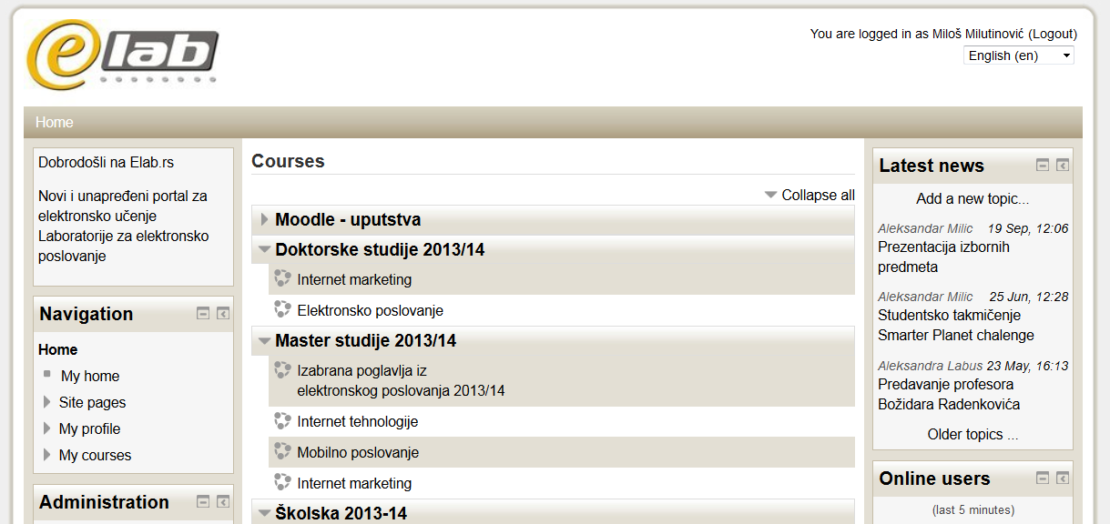Collapse Doktorske studije 2013/14 category
This screenshot has height=524, width=1110.
264,249
